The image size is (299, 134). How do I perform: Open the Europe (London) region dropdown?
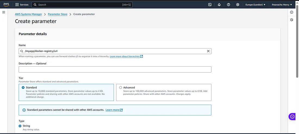click(x=255, y=5)
